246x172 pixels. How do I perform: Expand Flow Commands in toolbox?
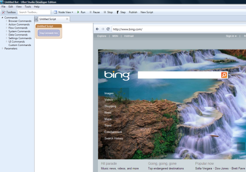[x=6, y=28]
